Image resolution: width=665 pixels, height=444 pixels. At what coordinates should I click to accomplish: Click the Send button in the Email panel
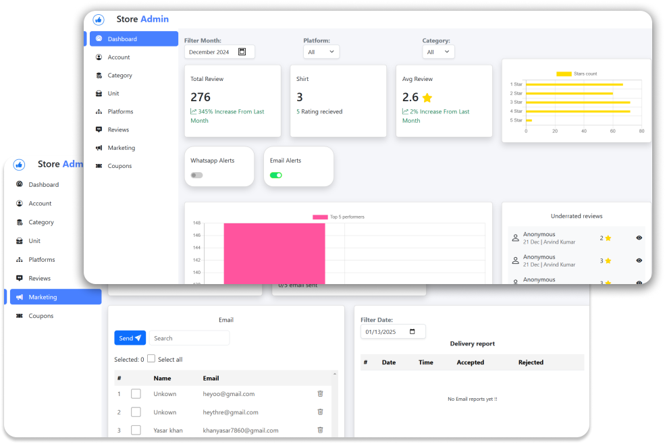pyautogui.click(x=130, y=337)
